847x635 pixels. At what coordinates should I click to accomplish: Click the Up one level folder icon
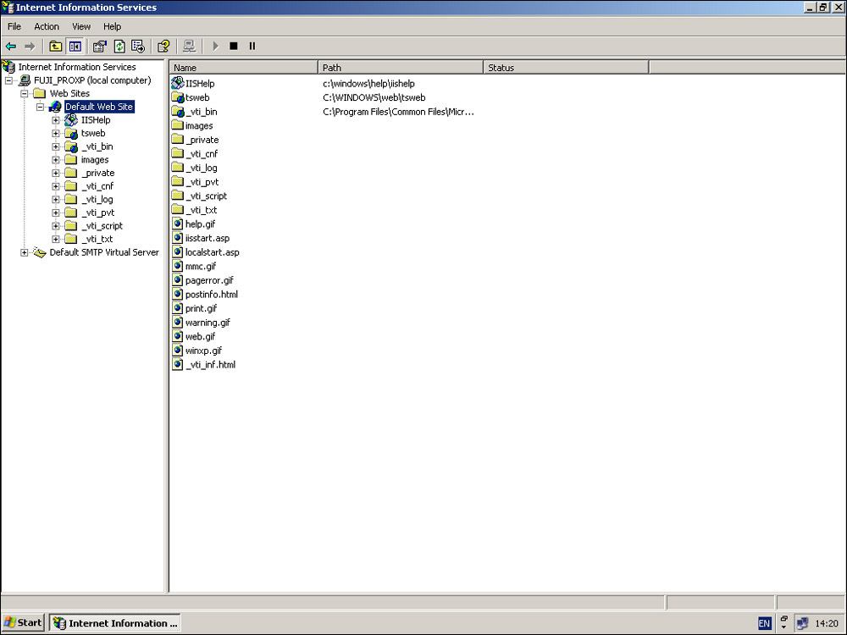56,47
